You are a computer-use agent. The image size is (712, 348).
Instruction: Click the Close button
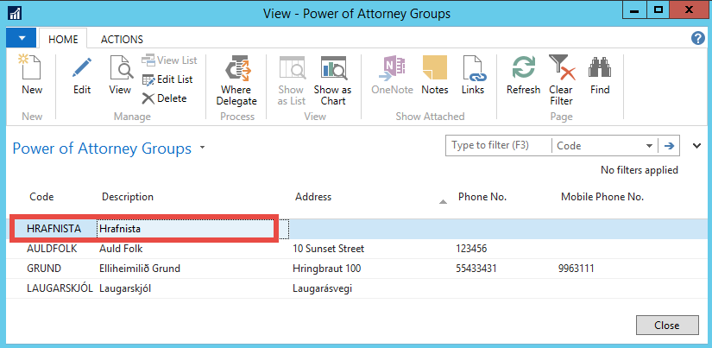pyautogui.click(x=666, y=326)
